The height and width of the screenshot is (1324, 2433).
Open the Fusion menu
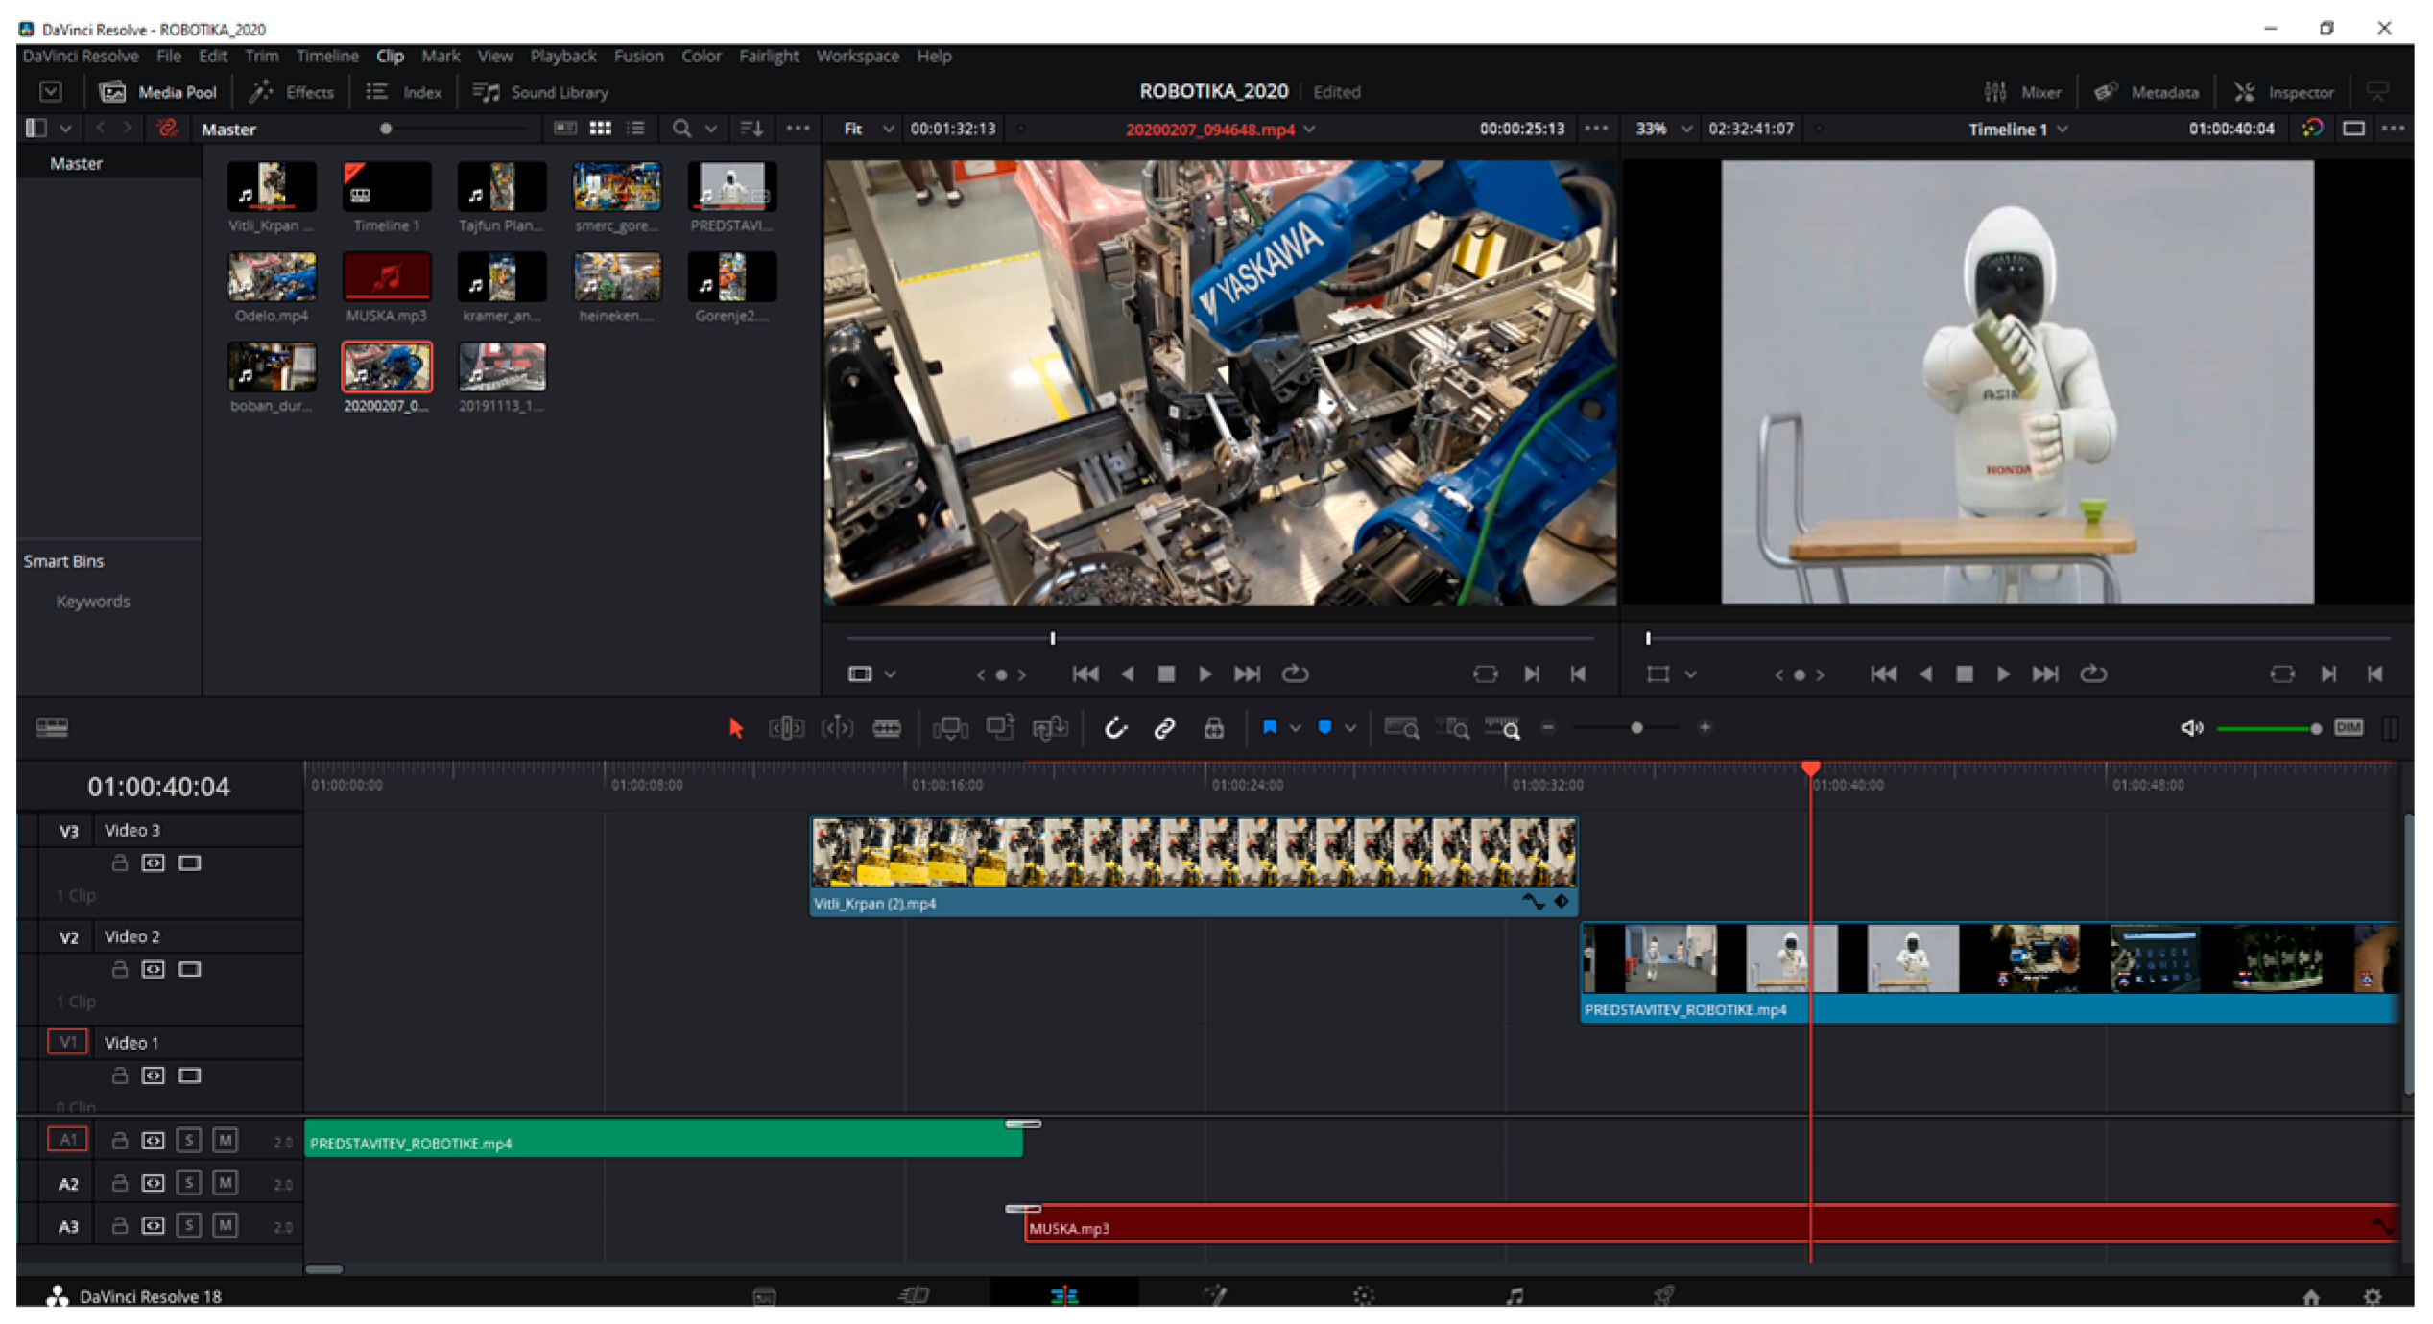638,56
